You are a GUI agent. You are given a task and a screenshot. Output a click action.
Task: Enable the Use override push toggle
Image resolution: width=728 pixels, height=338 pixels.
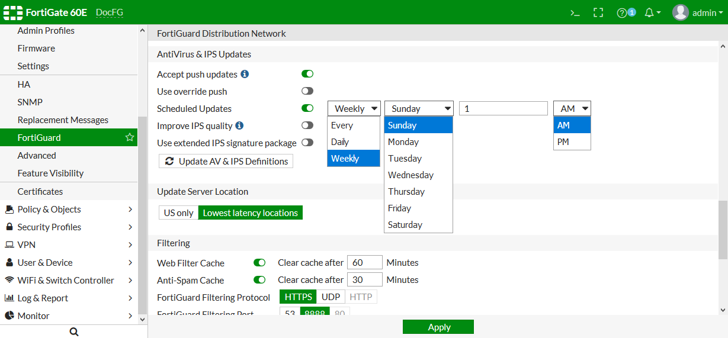[x=307, y=91]
